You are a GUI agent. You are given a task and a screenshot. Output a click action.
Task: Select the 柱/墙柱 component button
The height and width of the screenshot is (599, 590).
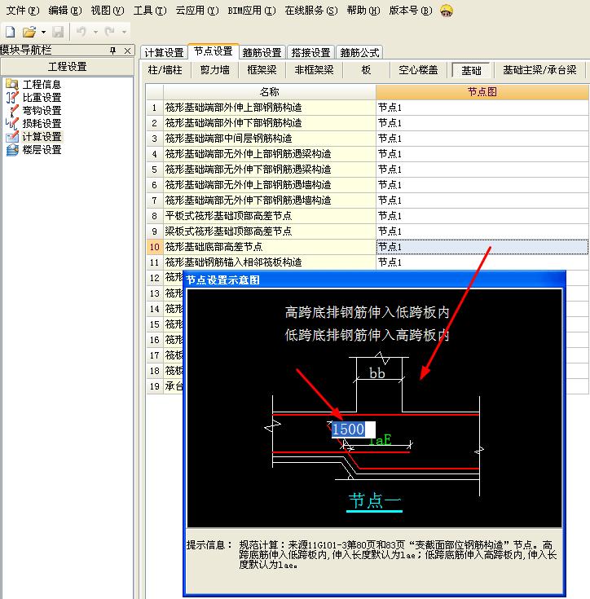pyautogui.click(x=165, y=70)
